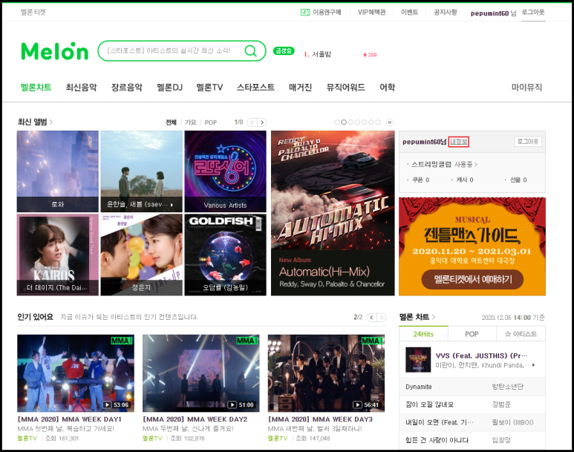Viewport: 574px width, 452px height.
Task: Open 쿠폰 0 link
Action: point(420,180)
